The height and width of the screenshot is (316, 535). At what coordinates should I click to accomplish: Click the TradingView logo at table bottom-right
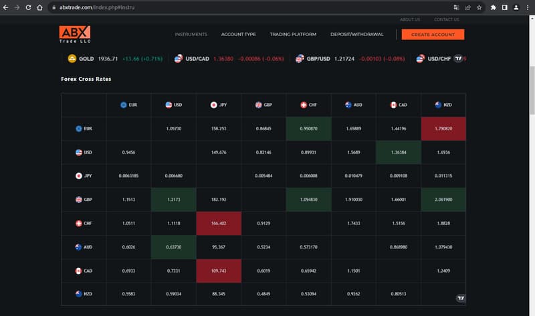[460, 298]
